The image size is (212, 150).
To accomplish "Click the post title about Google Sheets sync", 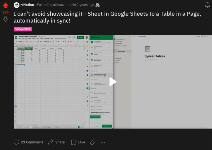I will pos(107,17).
